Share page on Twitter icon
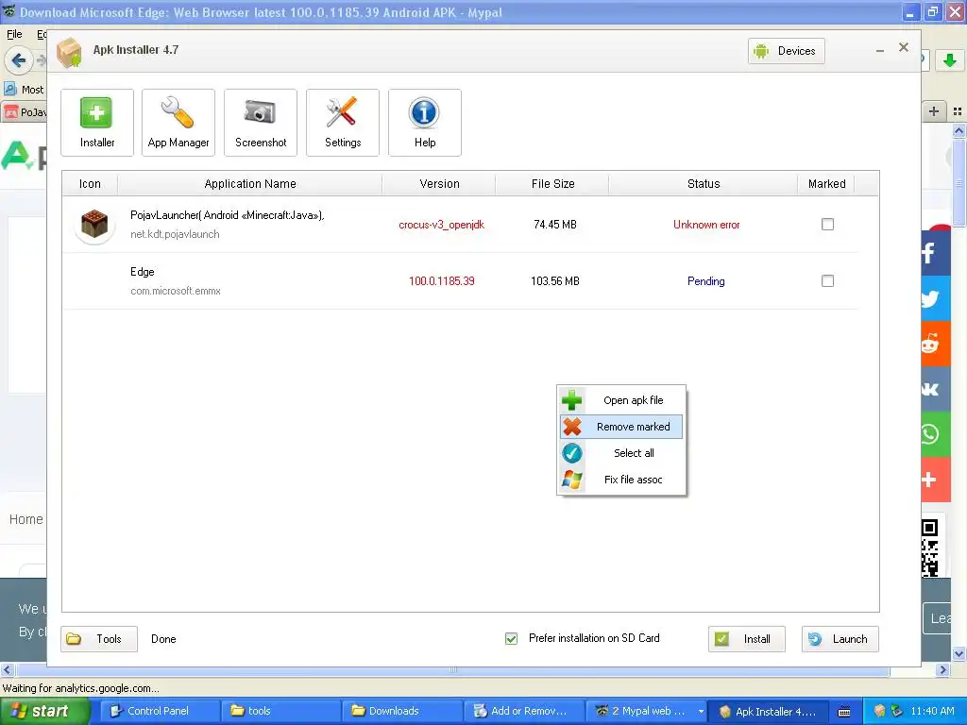 tap(936, 298)
